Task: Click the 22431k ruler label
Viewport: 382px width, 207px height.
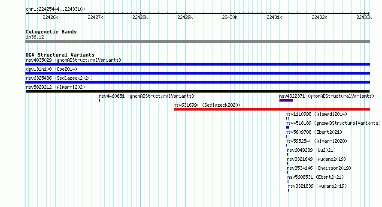Action: [274, 17]
